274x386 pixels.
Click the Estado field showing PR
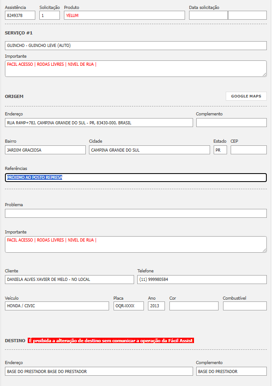(220, 150)
